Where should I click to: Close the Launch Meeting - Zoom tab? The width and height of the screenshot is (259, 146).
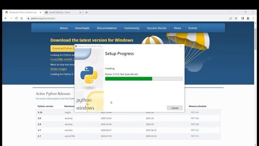pos(80,13)
